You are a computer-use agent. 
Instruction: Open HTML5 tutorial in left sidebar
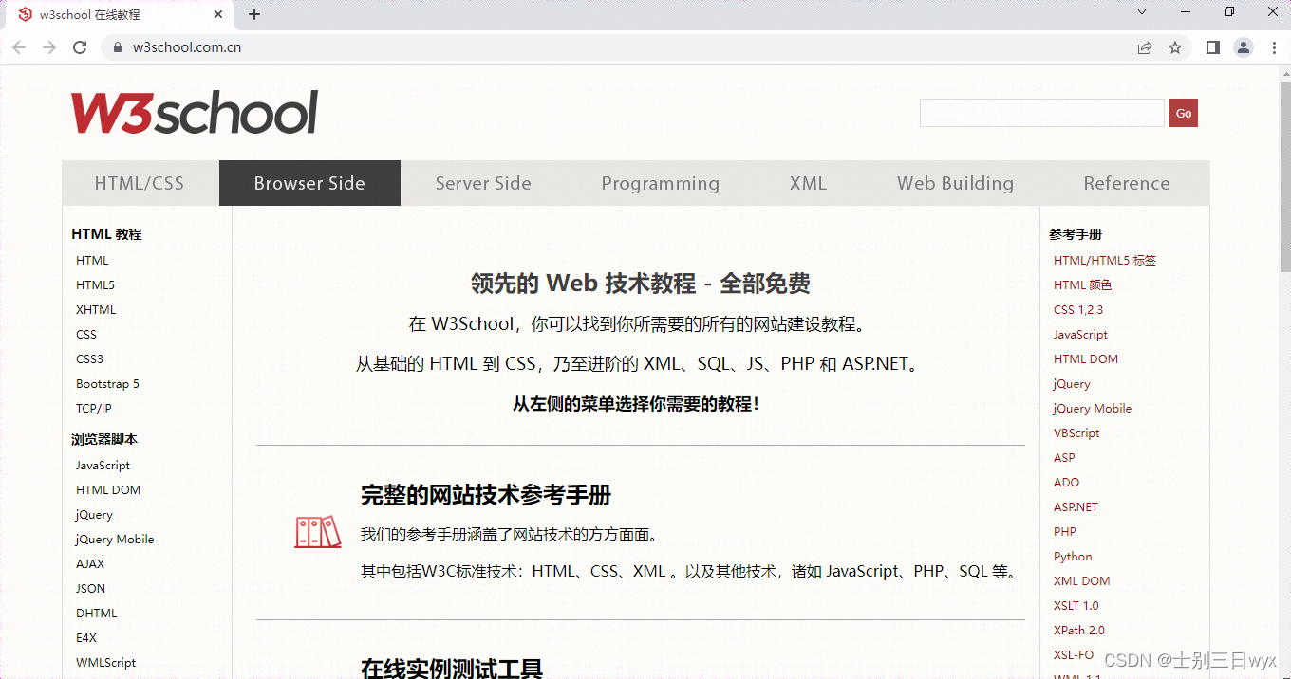[x=96, y=285]
